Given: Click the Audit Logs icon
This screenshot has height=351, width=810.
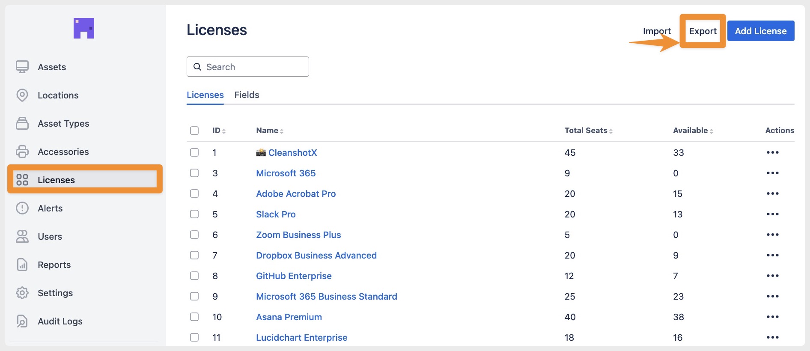Looking at the screenshot, I should click(22, 321).
